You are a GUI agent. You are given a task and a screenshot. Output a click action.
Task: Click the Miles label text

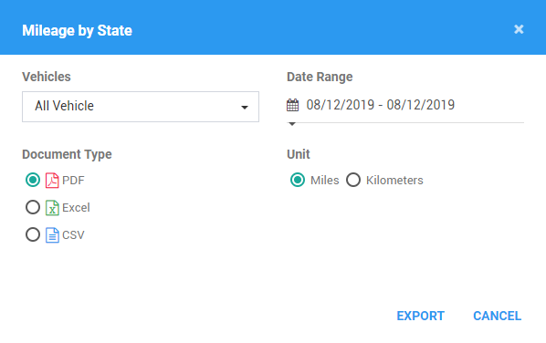tap(324, 181)
